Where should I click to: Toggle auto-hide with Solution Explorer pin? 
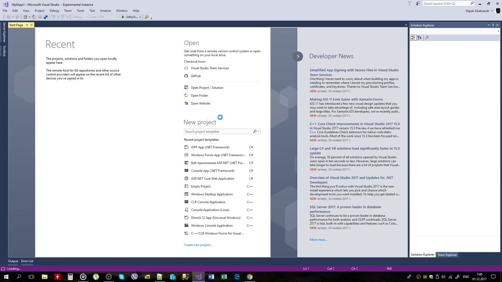point(493,25)
